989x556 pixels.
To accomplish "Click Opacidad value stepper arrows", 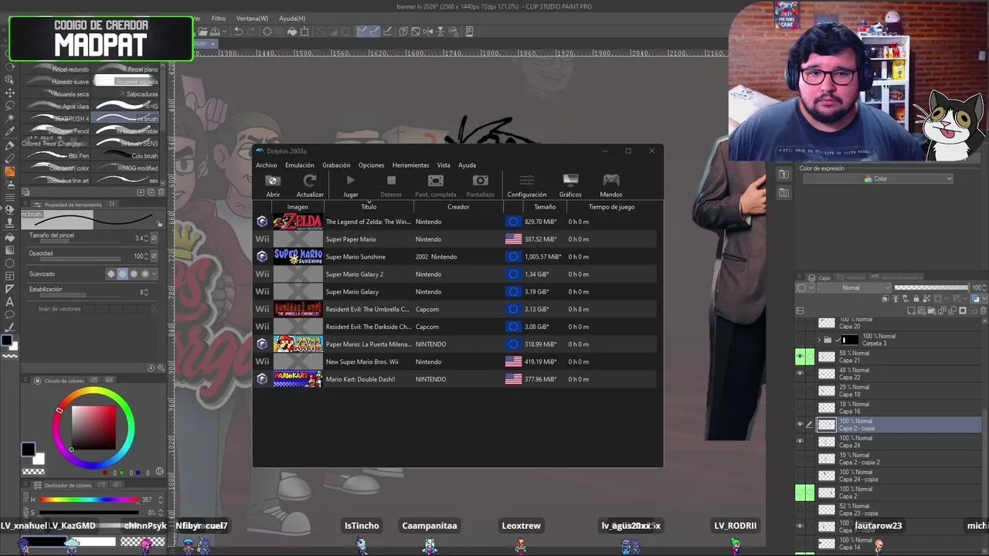I will [146, 256].
